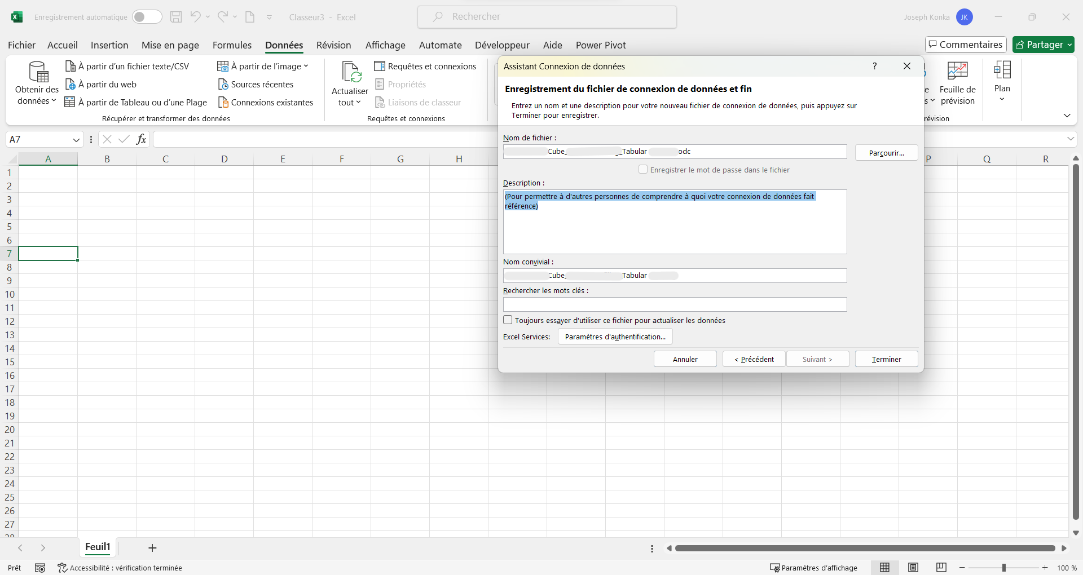Click Parcourir... button in dialog
1083x575 pixels.
886,153
